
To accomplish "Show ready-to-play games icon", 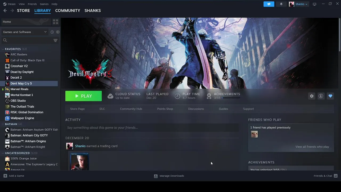I will [x=58, y=32].
